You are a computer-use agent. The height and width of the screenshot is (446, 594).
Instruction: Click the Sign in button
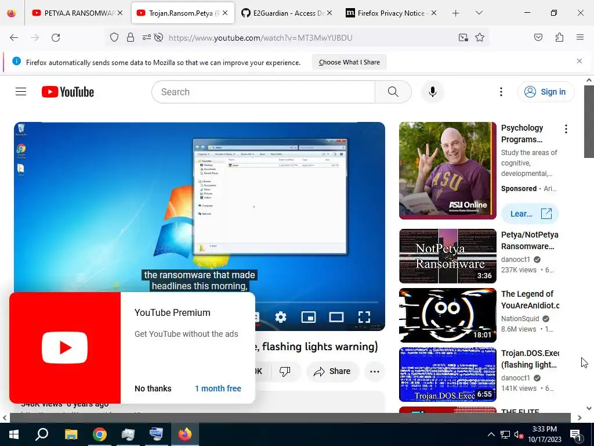point(545,92)
